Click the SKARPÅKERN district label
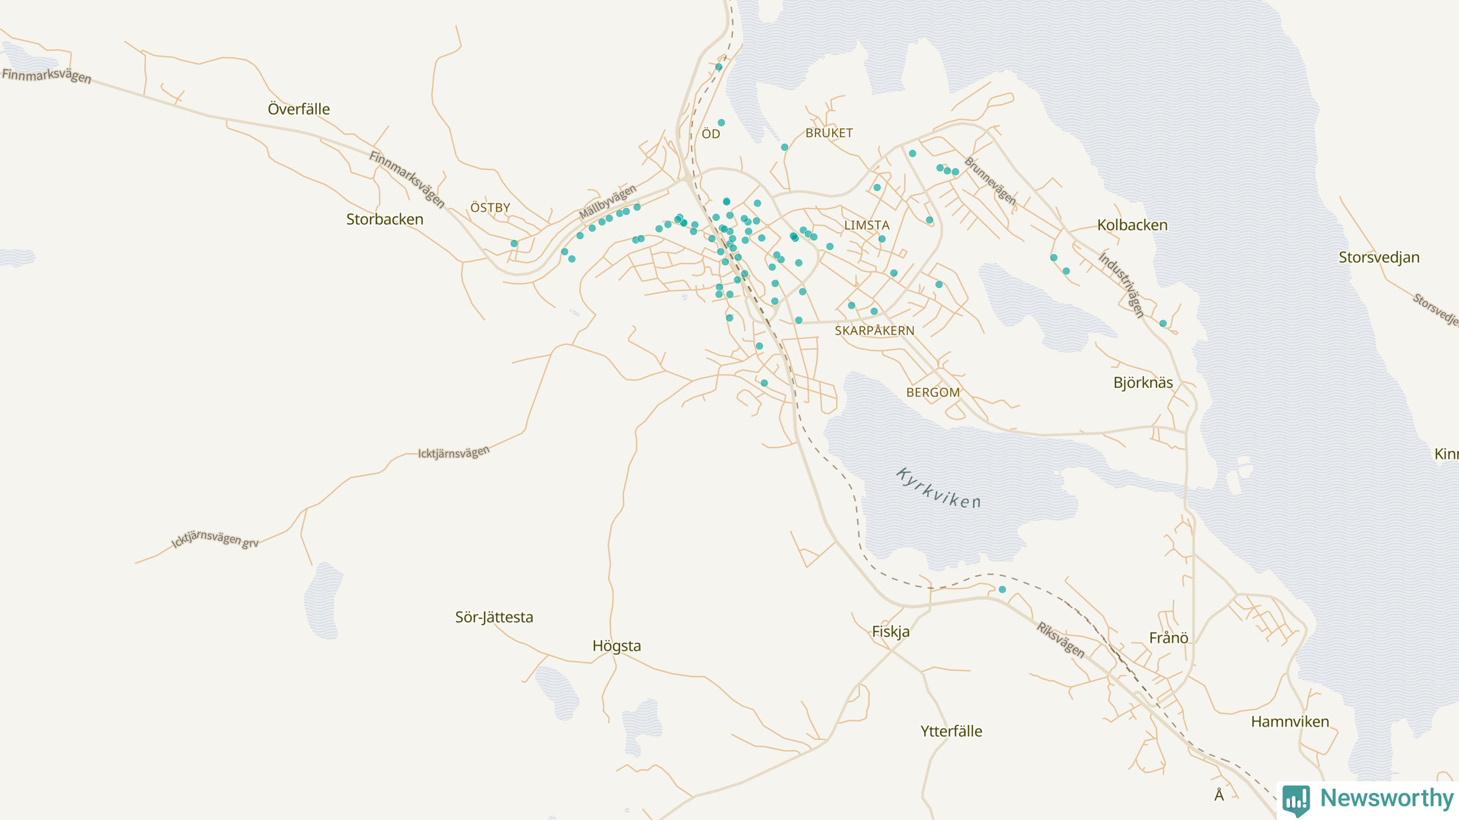Viewport: 1459px width, 820px height. click(x=874, y=331)
